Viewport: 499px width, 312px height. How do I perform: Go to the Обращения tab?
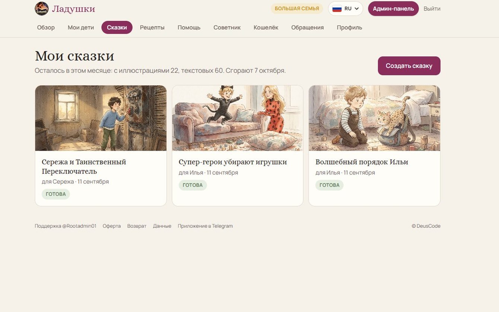pyautogui.click(x=308, y=28)
